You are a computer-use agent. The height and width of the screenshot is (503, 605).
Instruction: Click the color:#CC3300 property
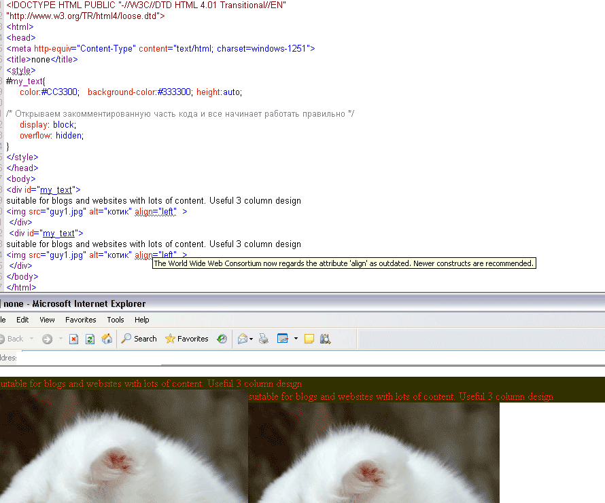pyautogui.click(x=50, y=92)
